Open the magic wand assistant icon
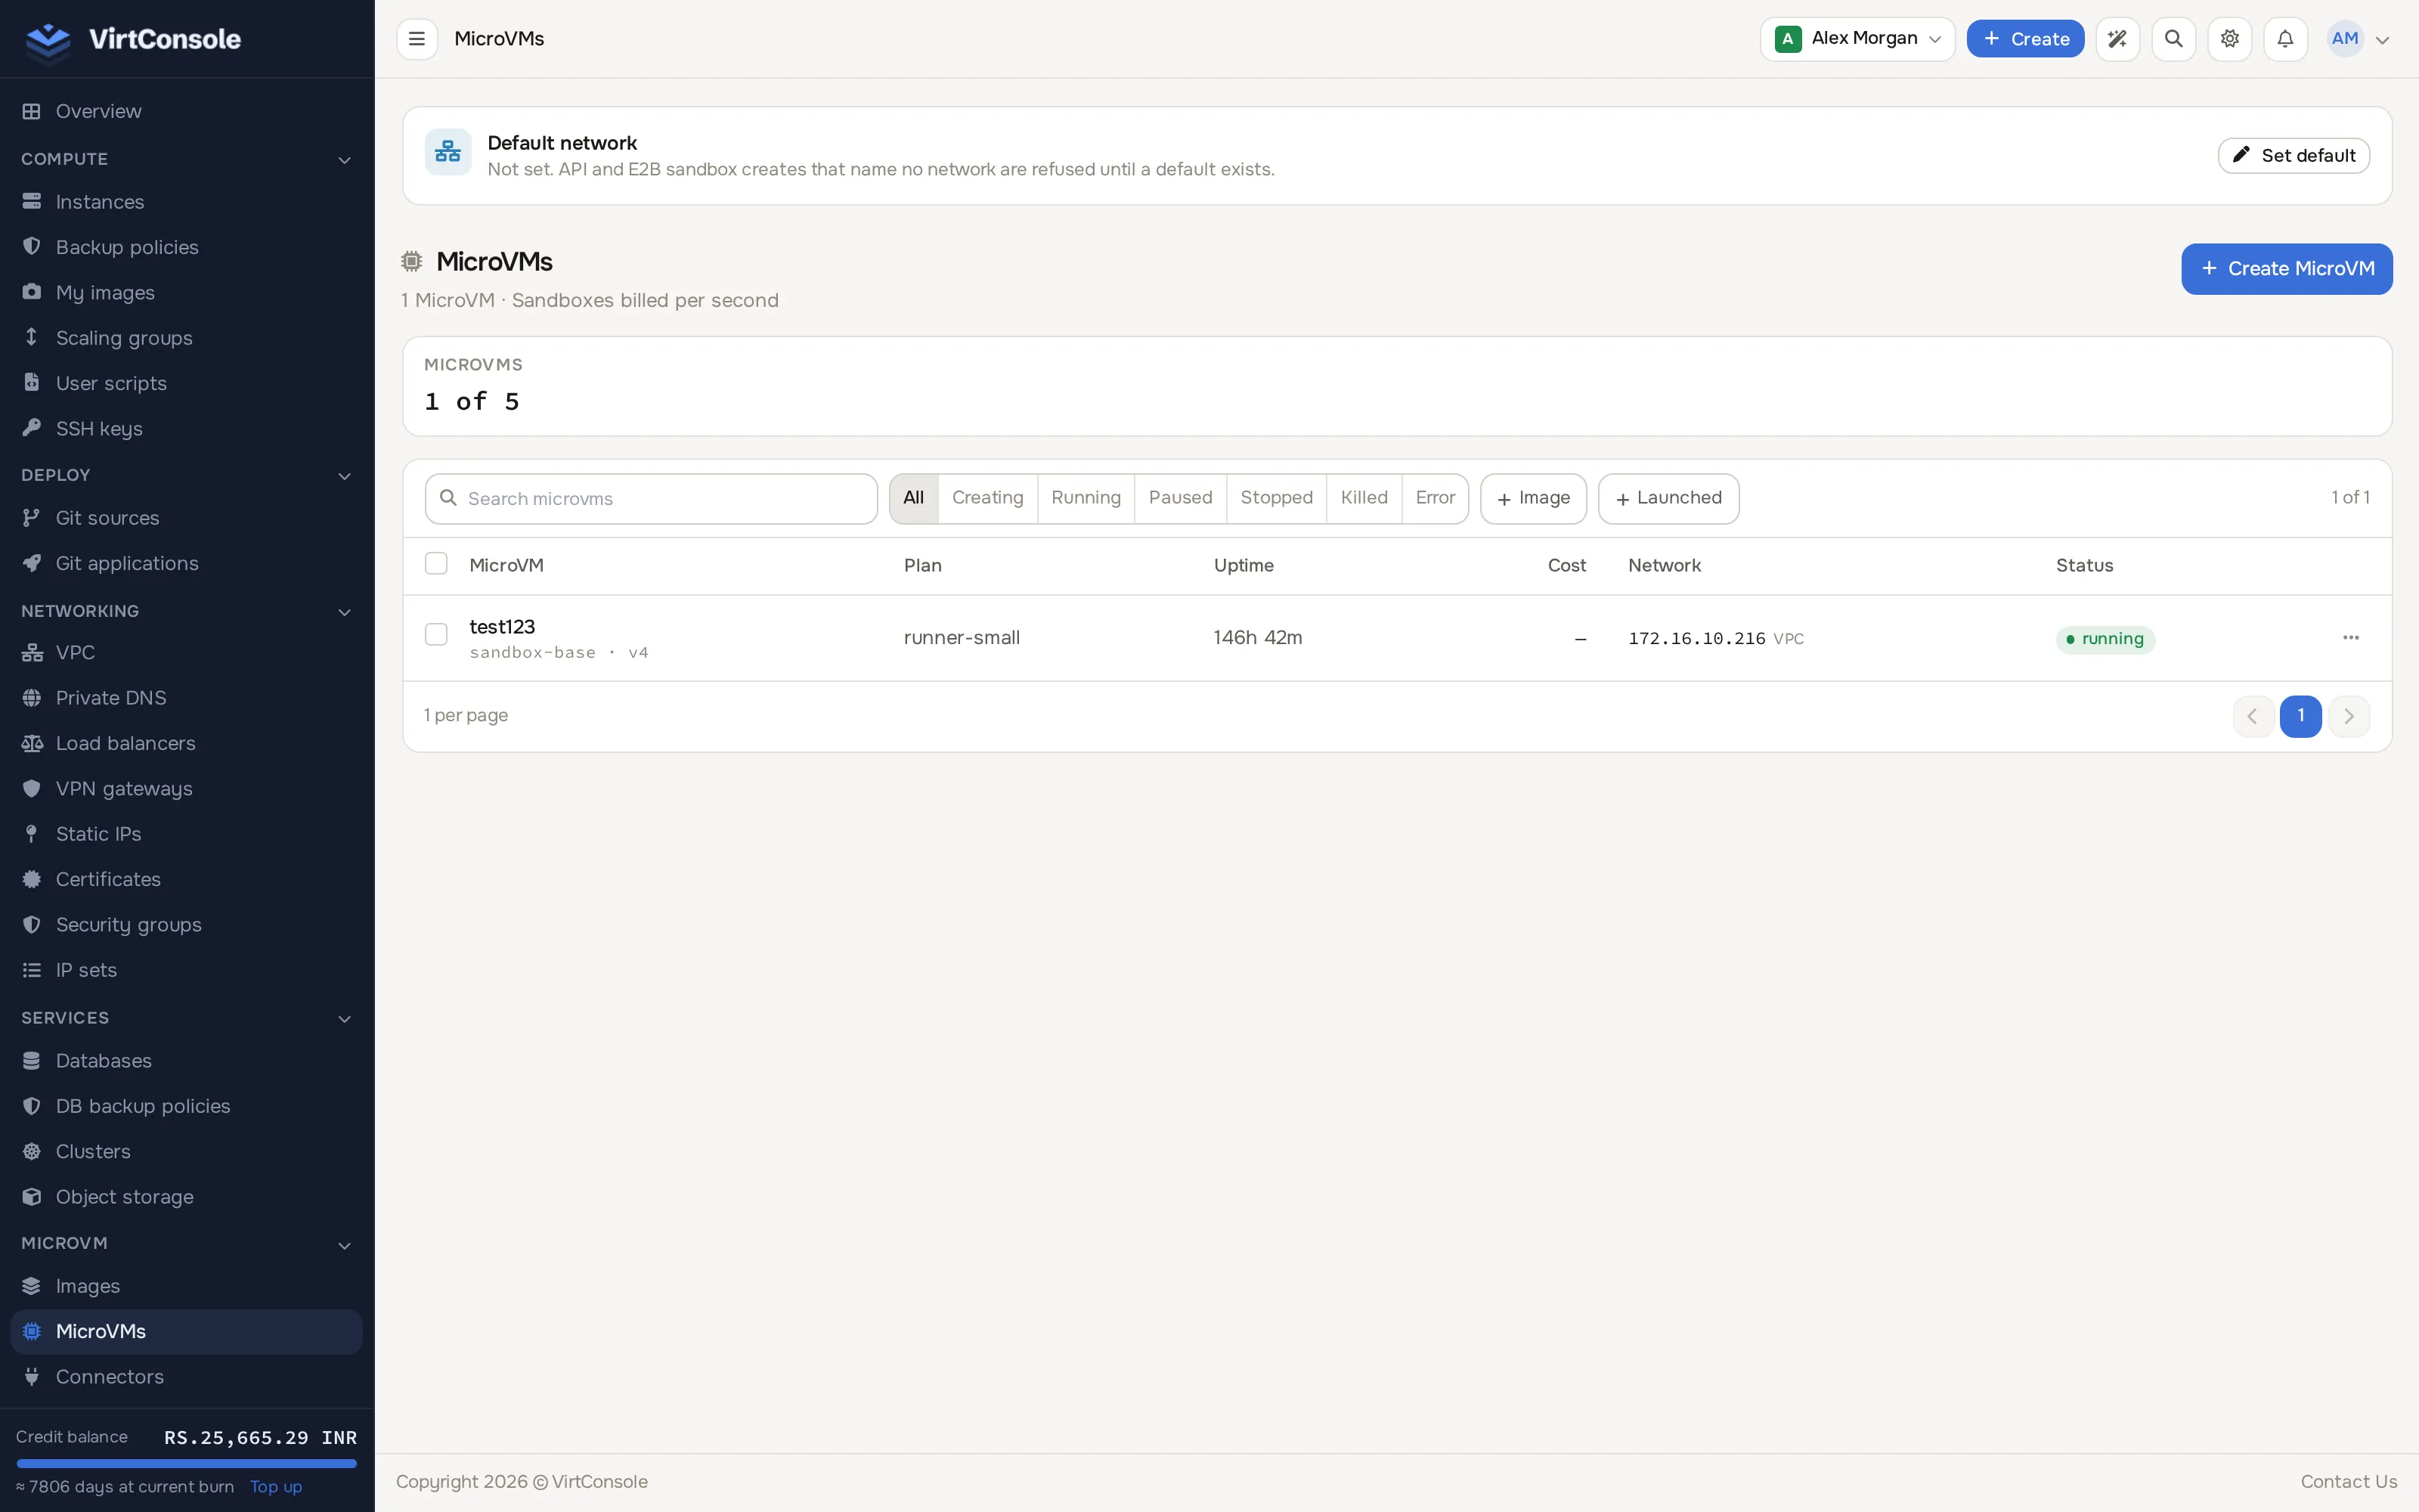This screenshot has width=2419, height=1512. (x=2117, y=39)
